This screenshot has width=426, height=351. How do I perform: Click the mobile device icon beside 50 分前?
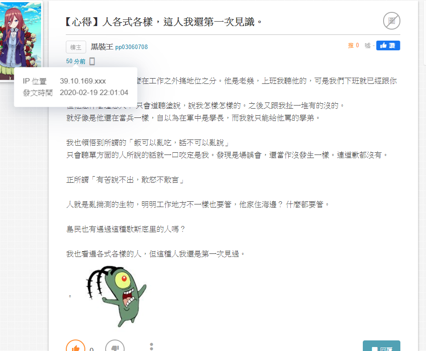(92, 61)
